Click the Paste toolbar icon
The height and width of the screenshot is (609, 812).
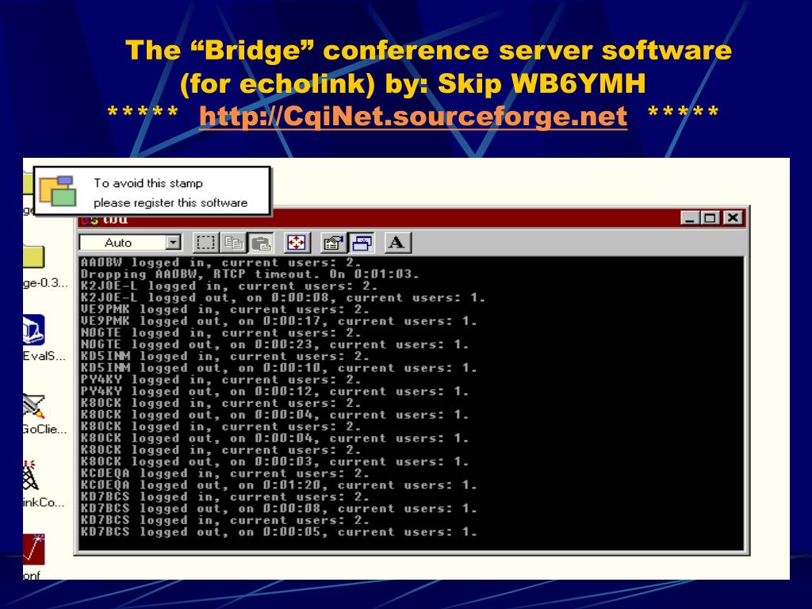click(x=261, y=243)
